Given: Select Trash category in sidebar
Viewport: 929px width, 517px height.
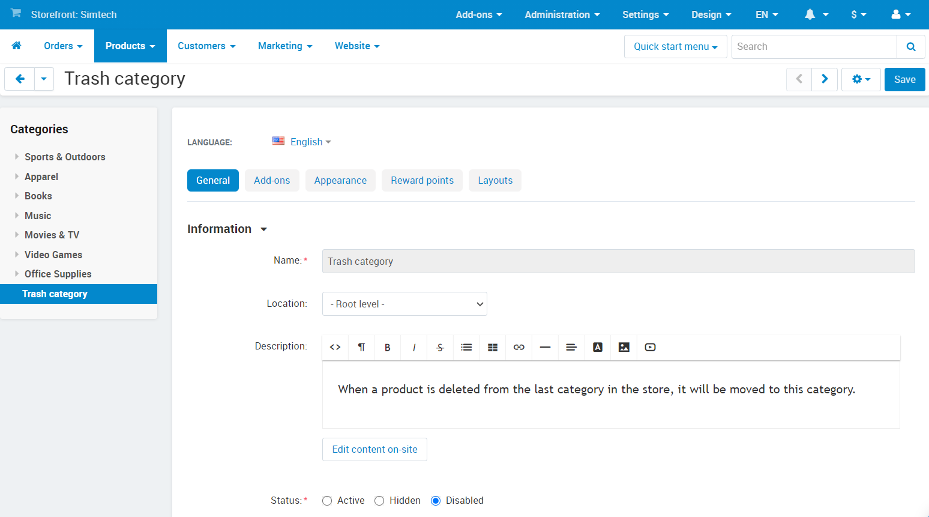Looking at the screenshot, I should [x=79, y=294].
